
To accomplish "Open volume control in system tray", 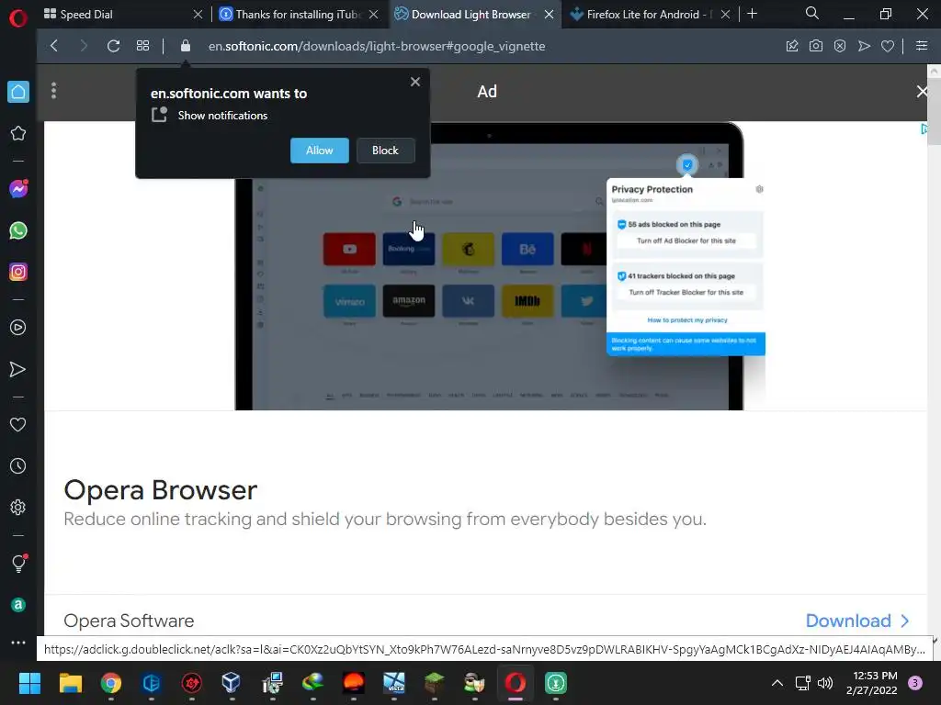I will coord(826,683).
